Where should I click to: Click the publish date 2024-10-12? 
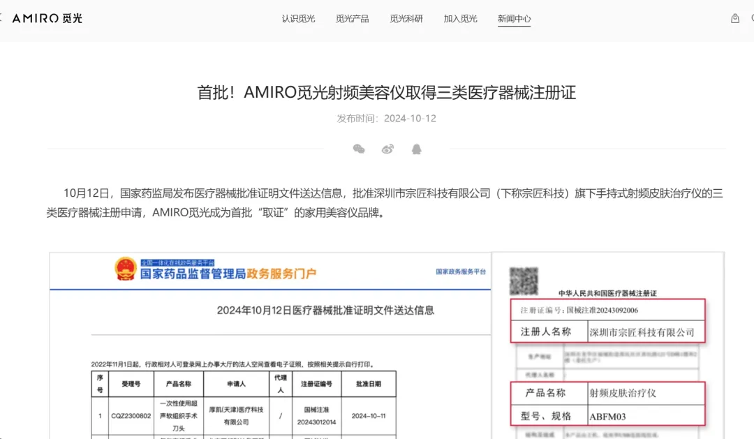[410, 118]
